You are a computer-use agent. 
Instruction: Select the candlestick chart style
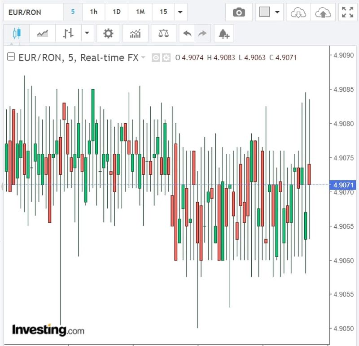coord(17,33)
